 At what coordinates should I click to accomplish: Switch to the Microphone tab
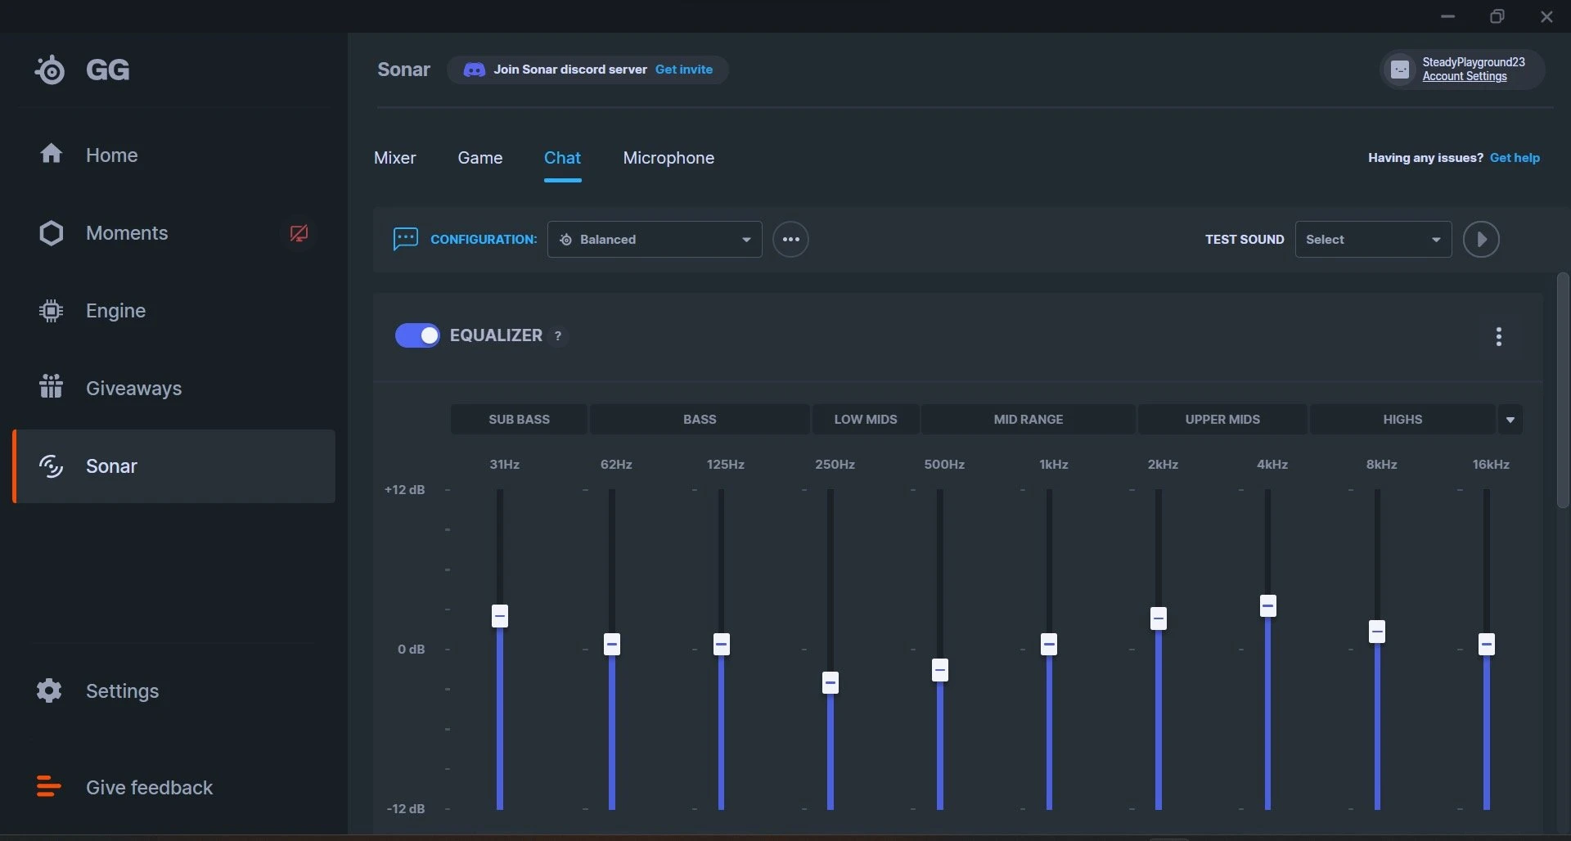pyautogui.click(x=668, y=158)
